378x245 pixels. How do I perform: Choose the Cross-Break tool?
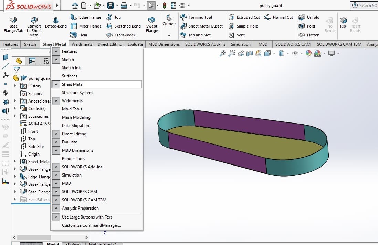click(120, 35)
